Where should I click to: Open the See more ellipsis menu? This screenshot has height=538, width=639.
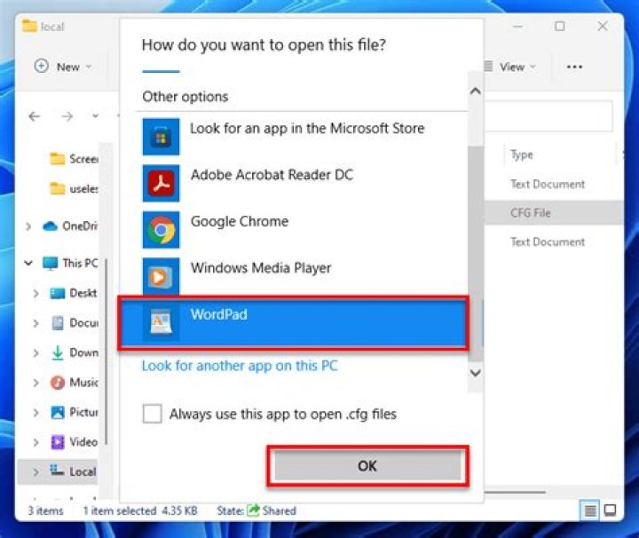tap(574, 67)
